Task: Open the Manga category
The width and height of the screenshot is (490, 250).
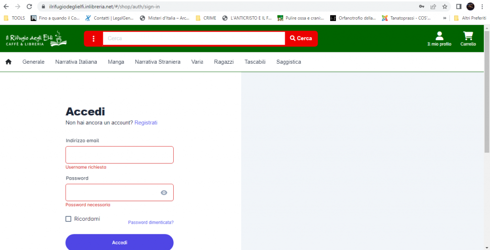Action: (x=116, y=62)
